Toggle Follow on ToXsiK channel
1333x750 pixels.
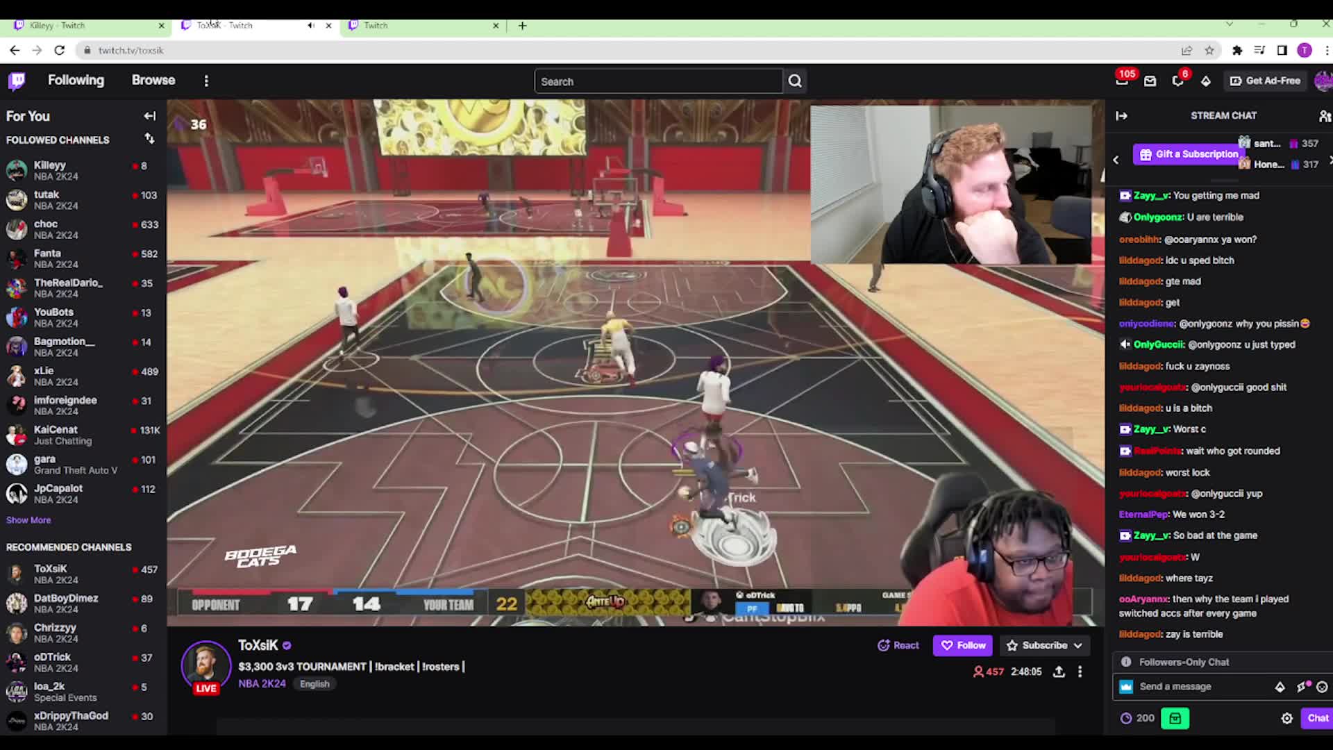pos(963,645)
